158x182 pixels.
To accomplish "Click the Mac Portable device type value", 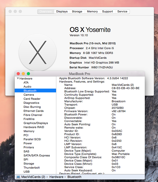I will 121,154.
